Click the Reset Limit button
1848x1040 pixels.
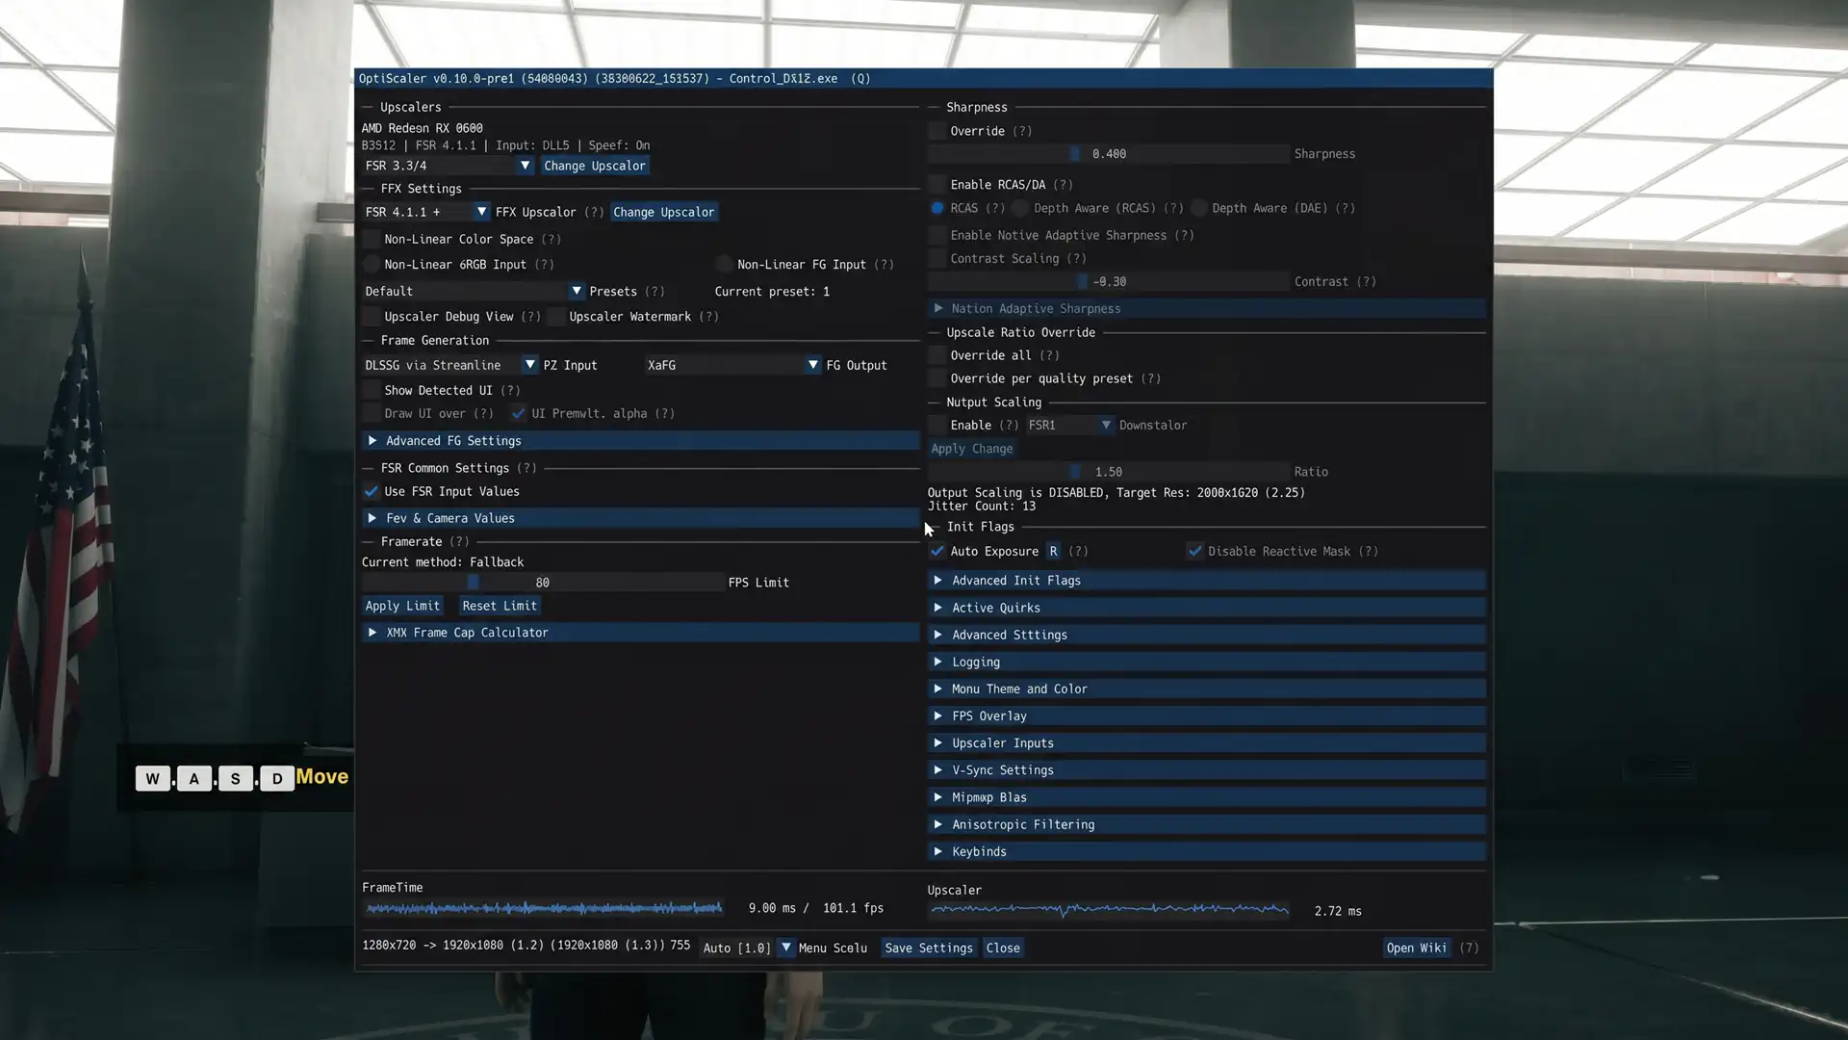coord(500,606)
